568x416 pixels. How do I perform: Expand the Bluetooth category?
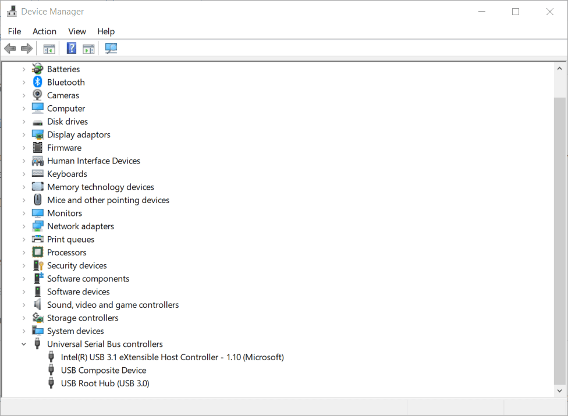pos(24,82)
